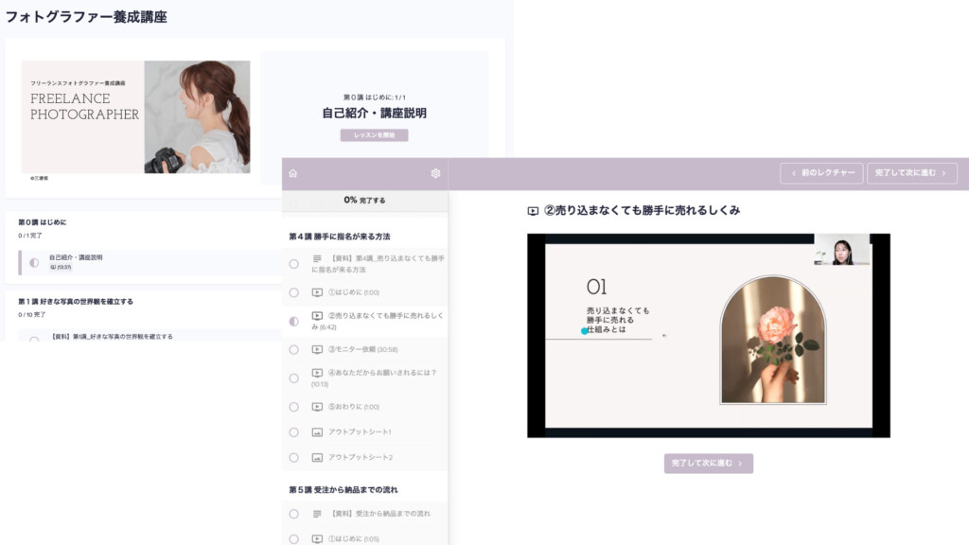
Task: Open the settings gear in the lecture sidebar
Action: click(x=435, y=173)
